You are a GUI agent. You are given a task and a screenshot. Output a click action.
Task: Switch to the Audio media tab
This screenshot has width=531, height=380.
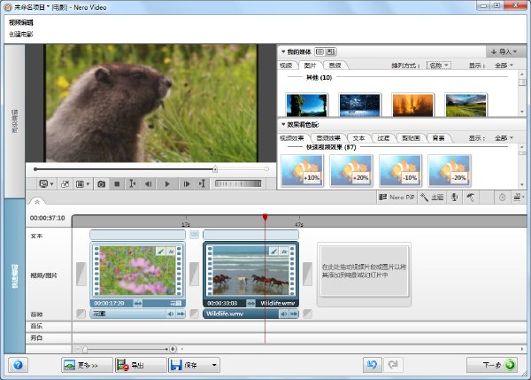point(335,66)
